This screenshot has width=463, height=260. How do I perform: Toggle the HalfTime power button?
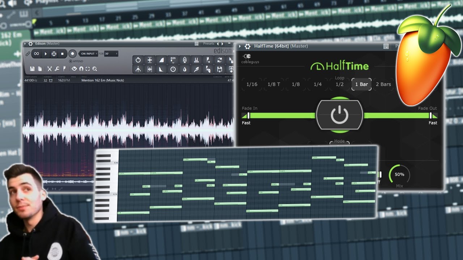[339, 115]
